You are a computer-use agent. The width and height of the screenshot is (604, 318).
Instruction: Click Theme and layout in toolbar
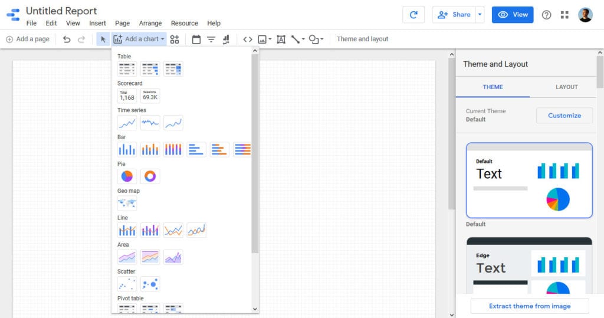[363, 39]
